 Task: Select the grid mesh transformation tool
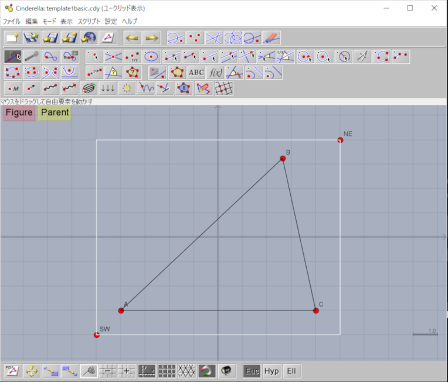click(x=223, y=88)
